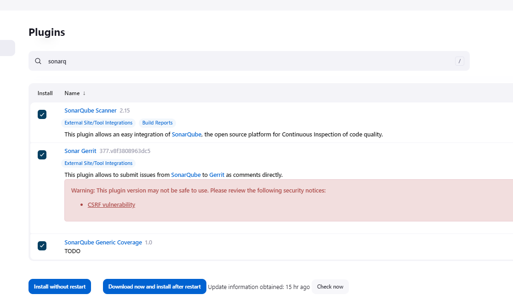The image size is (513, 306).
Task: Sort plugins by the Name column header
Action: (75, 93)
